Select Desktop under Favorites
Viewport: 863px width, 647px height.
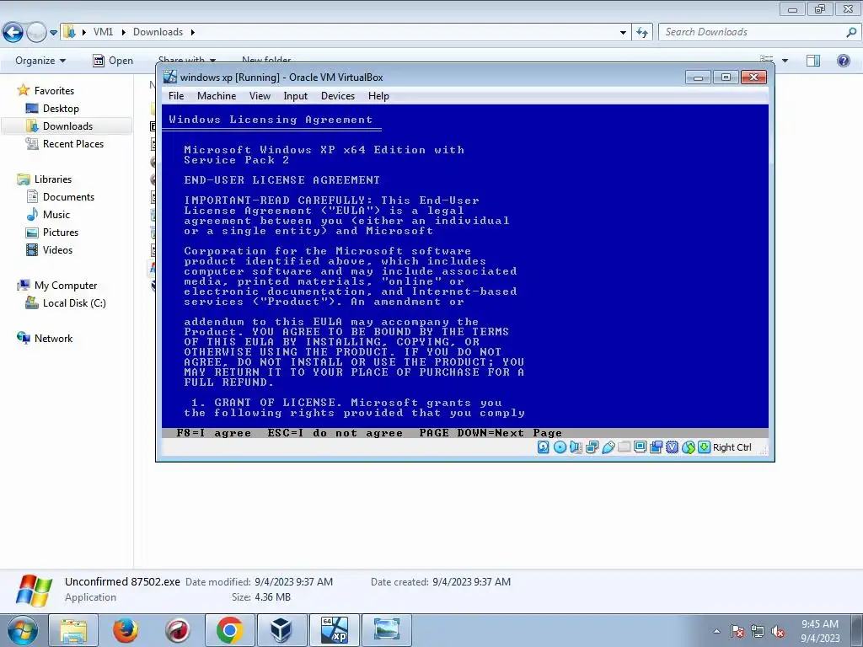[61, 109]
